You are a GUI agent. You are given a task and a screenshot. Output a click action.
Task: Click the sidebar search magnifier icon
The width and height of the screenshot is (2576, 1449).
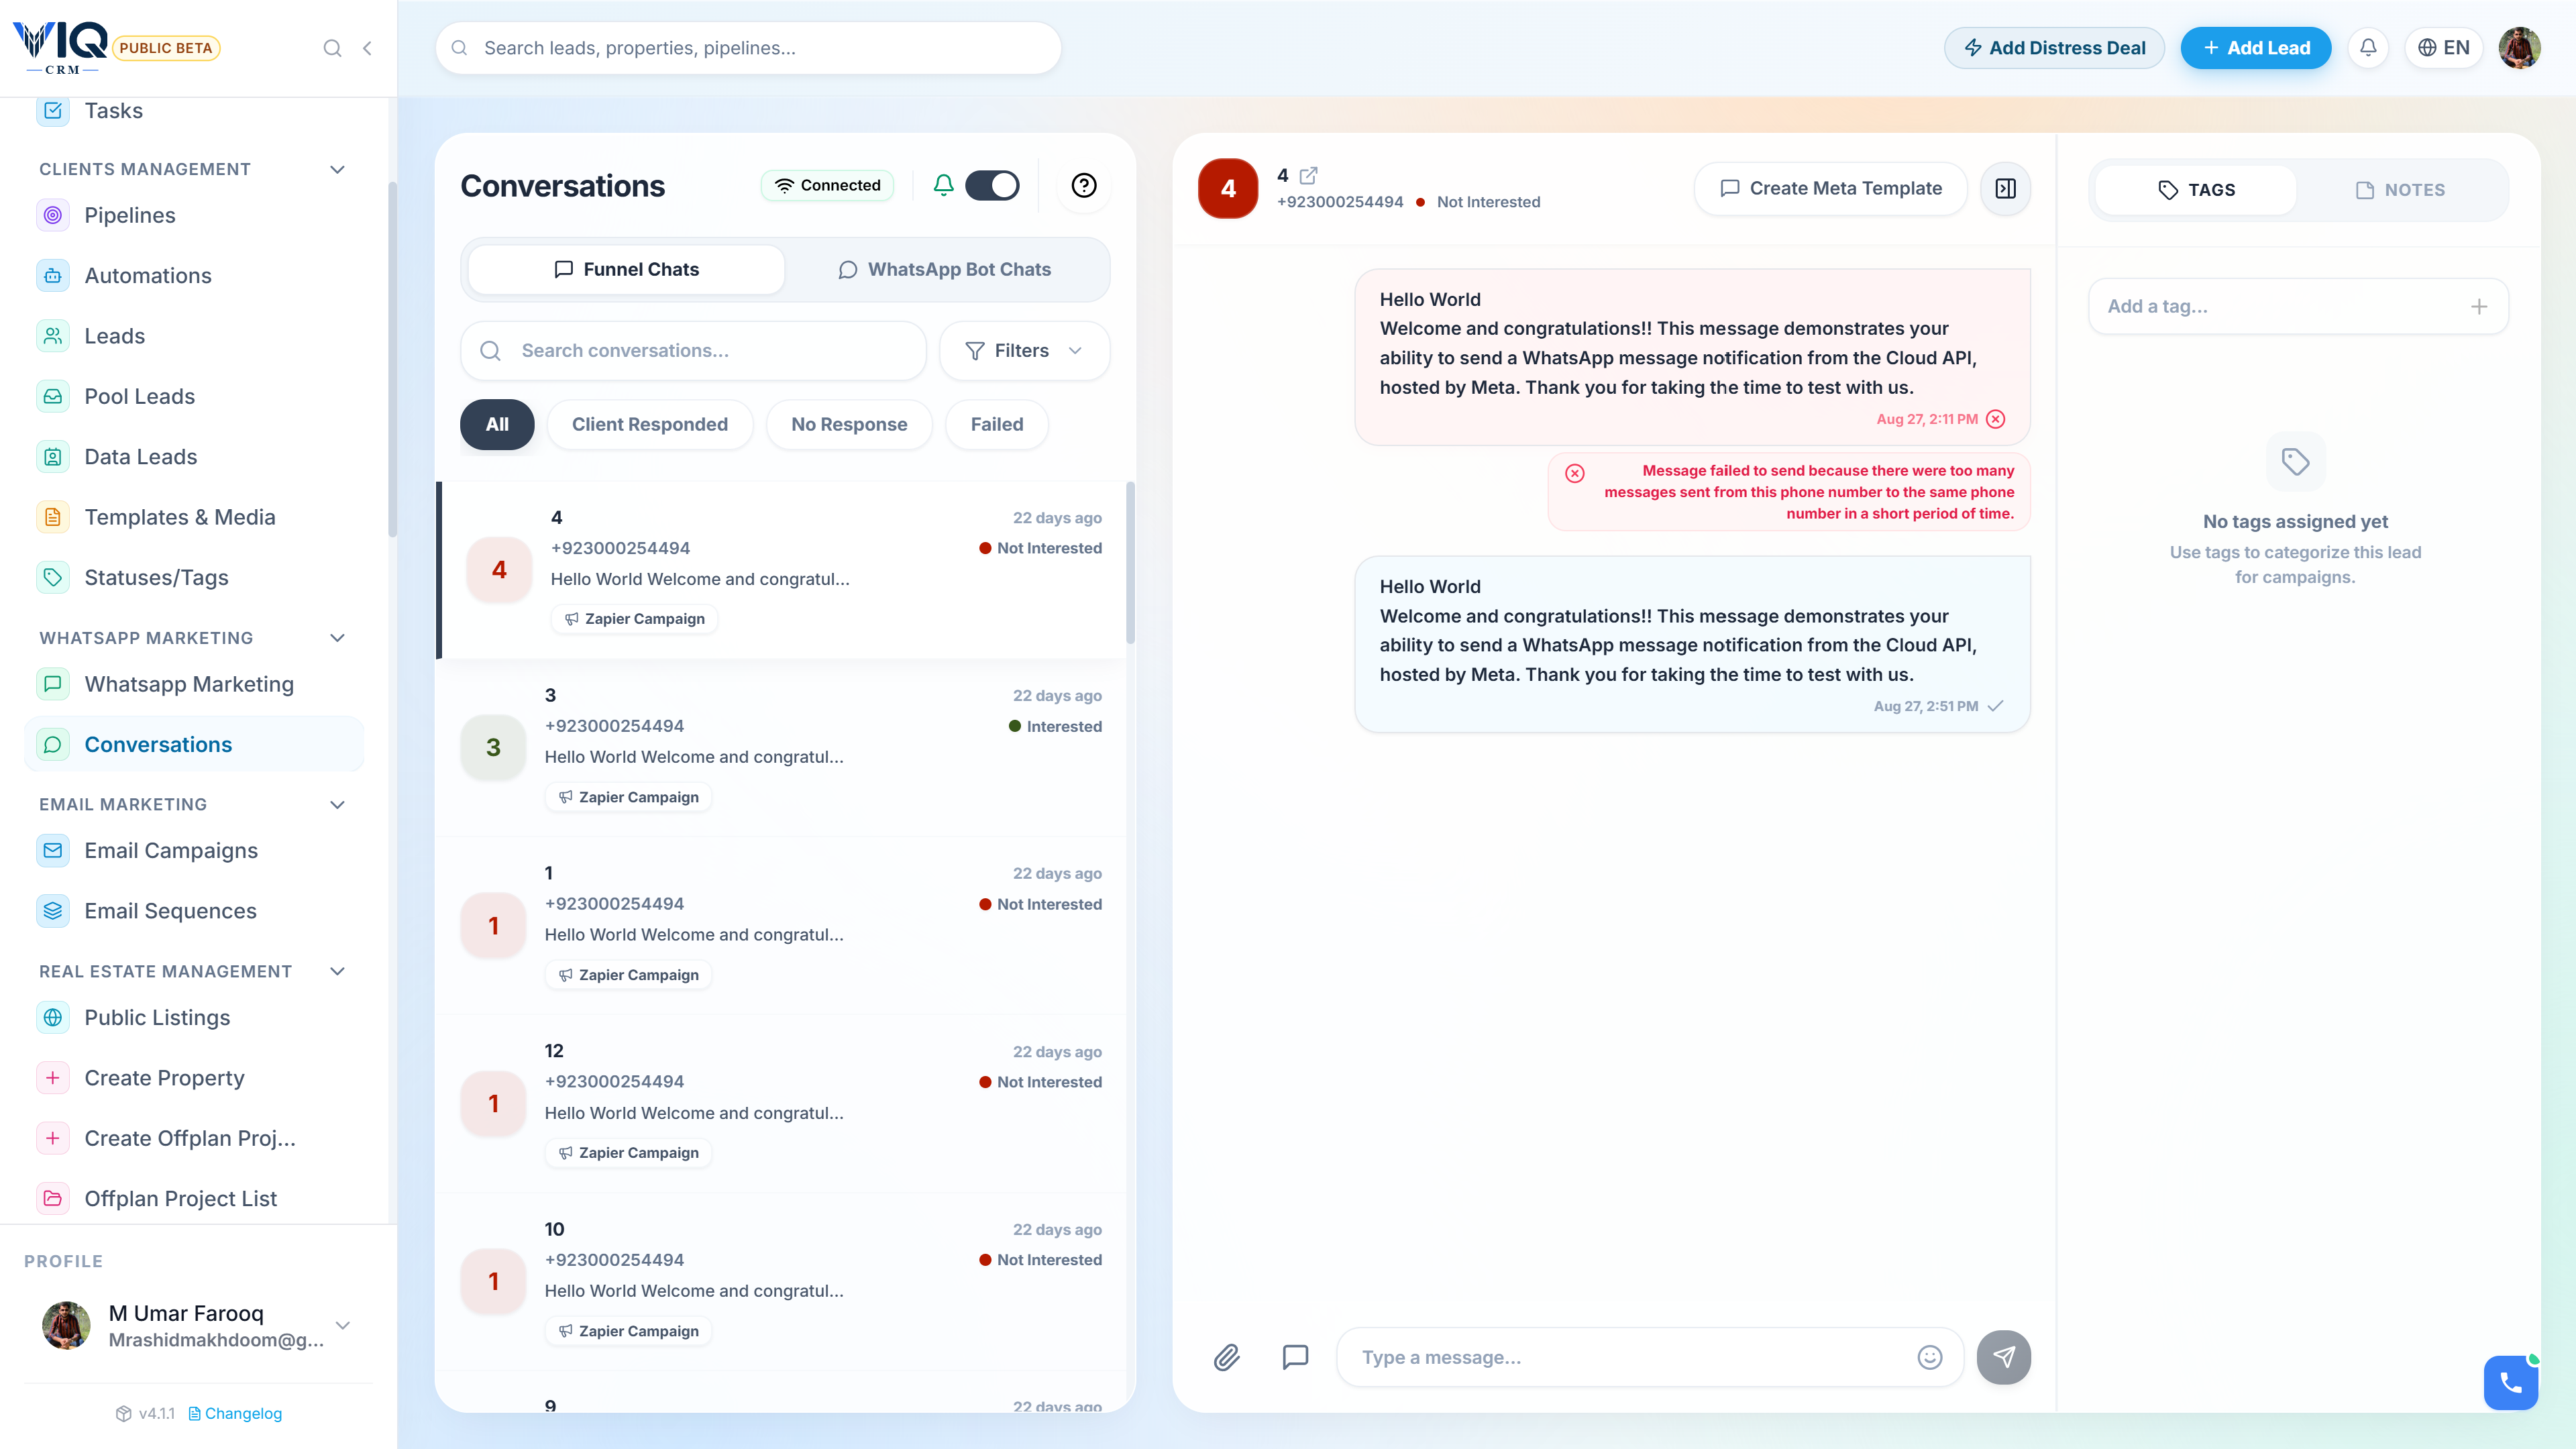point(332,48)
